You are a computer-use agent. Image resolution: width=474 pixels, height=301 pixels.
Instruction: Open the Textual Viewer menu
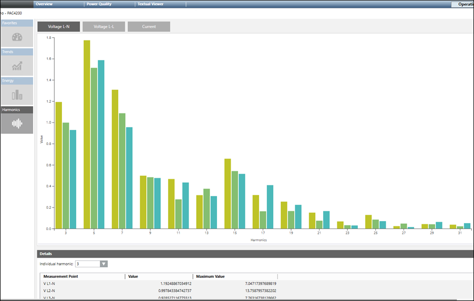150,4
